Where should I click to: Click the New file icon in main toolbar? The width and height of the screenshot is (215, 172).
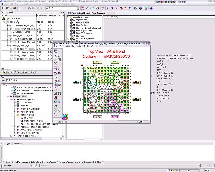(x=3, y=8)
